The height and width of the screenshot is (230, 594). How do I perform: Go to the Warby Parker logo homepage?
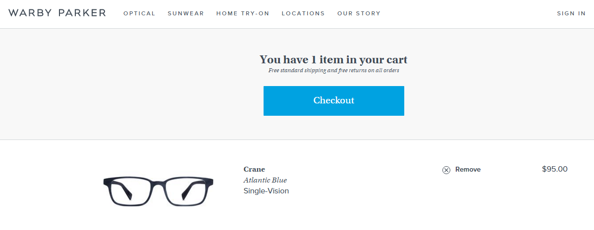pyautogui.click(x=57, y=13)
